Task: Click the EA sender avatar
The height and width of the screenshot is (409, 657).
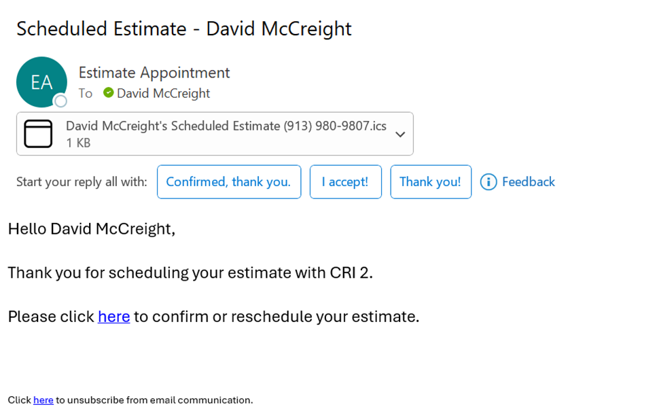Action: (x=41, y=82)
